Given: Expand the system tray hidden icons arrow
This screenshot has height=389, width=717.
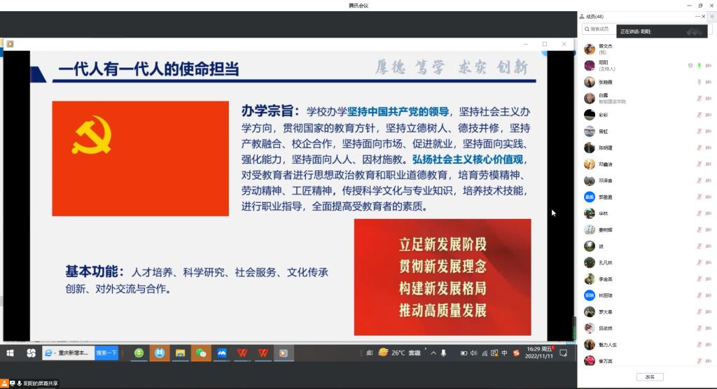Looking at the screenshot, I should (433, 353).
